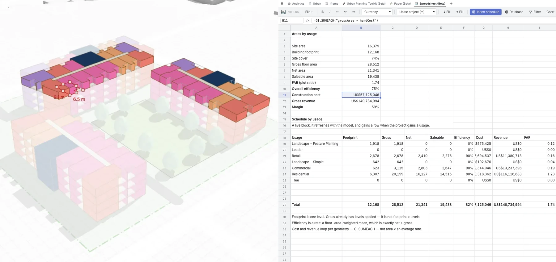This screenshot has height=262, width=556.
Task: Select row 11 header
Action: click(x=284, y=95)
